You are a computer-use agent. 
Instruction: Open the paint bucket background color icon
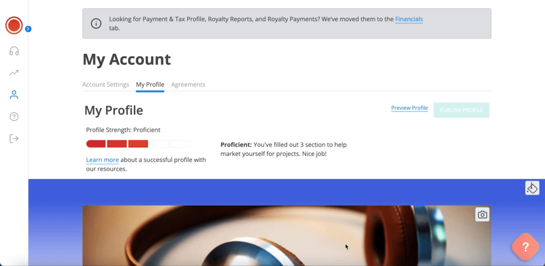click(x=532, y=188)
